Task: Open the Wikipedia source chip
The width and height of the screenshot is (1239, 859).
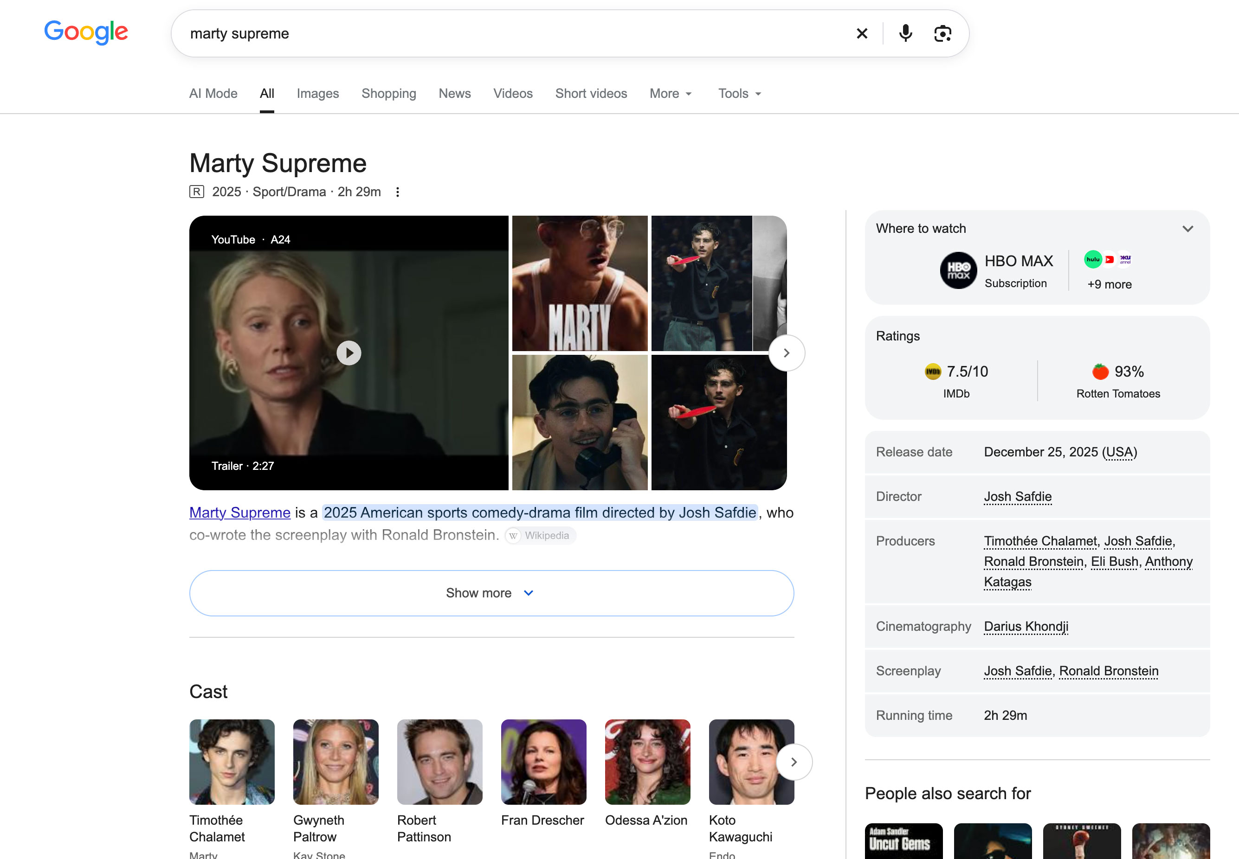Action: [540, 536]
